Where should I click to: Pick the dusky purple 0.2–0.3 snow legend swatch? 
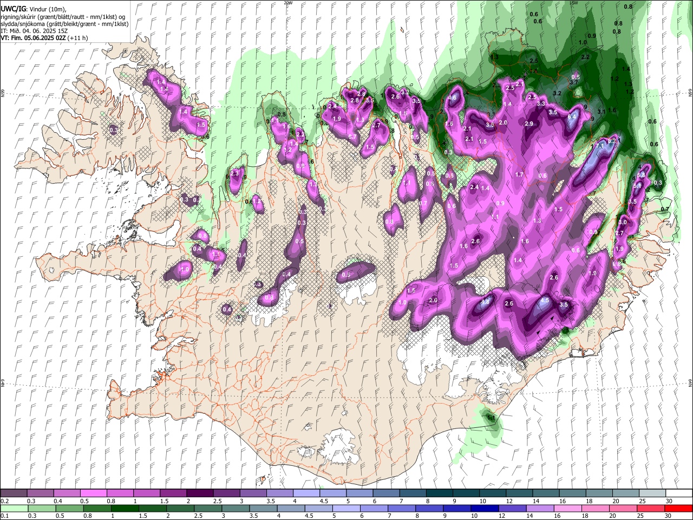point(14,493)
